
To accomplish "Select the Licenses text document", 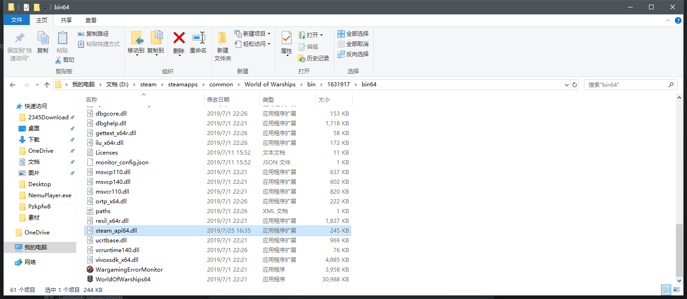I will (x=218, y=153).
